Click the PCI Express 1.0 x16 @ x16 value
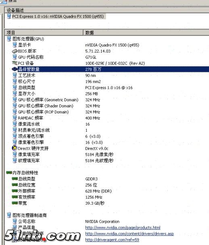This screenshot has height=245, width=209. tap(109, 88)
